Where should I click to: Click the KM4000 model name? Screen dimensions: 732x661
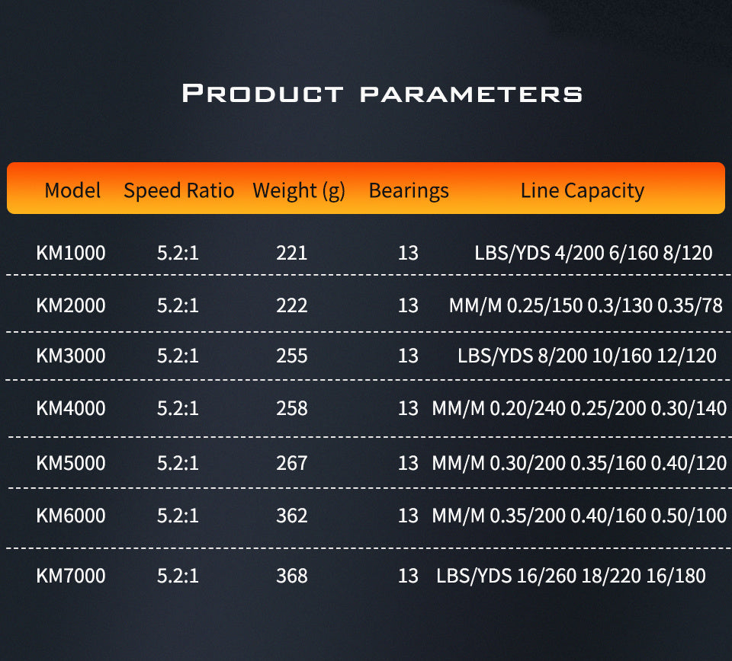(71, 408)
